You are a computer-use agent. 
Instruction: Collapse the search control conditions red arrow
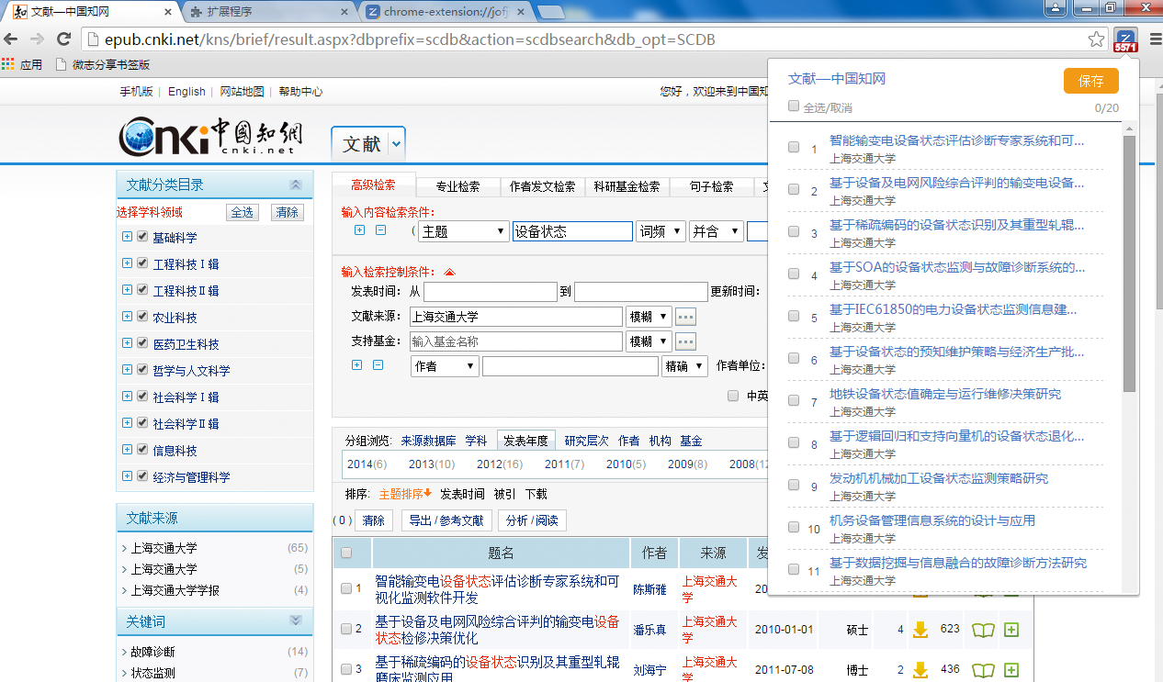point(449,273)
